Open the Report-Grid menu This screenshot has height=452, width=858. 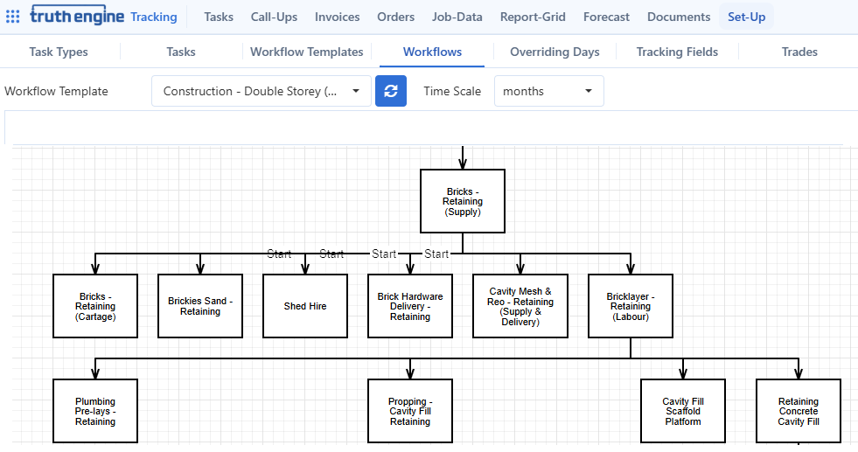pos(533,17)
